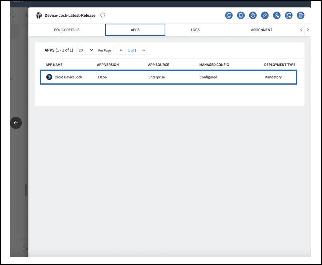Click the refresh icon beside Device-Lock-Latest-Release
The height and width of the screenshot is (265, 322).
click(x=102, y=15)
